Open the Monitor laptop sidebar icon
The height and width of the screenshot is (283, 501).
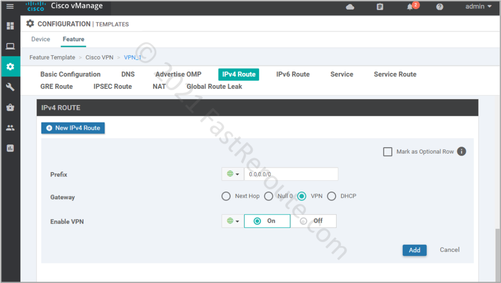click(10, 46)
